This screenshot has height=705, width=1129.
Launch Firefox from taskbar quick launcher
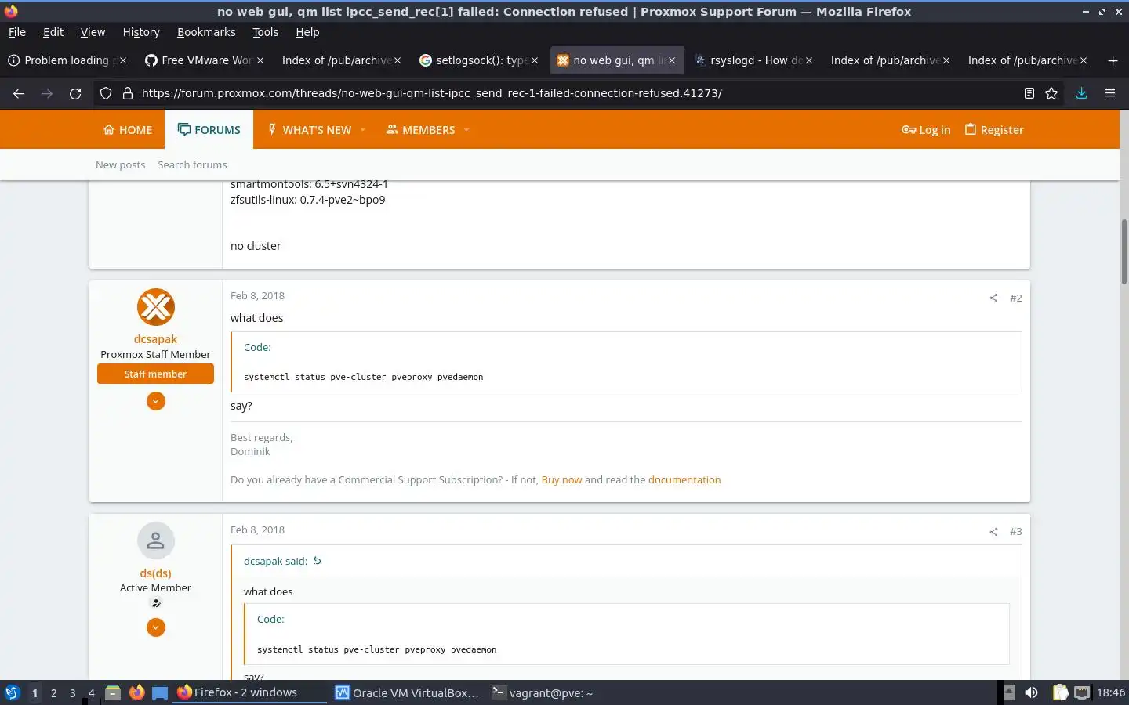[x=136, y=692]
